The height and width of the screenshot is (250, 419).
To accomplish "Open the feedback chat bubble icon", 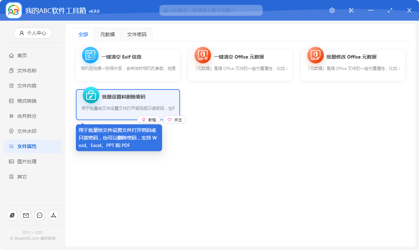I will [x=40, y=215].
